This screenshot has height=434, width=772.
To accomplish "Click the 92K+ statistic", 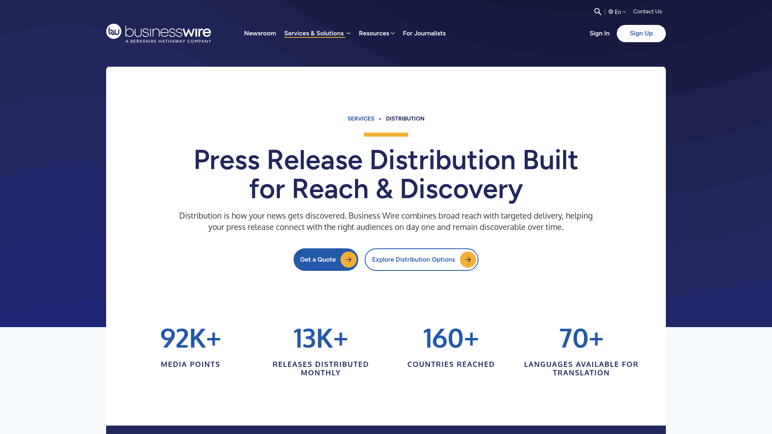I will point(191,338).
